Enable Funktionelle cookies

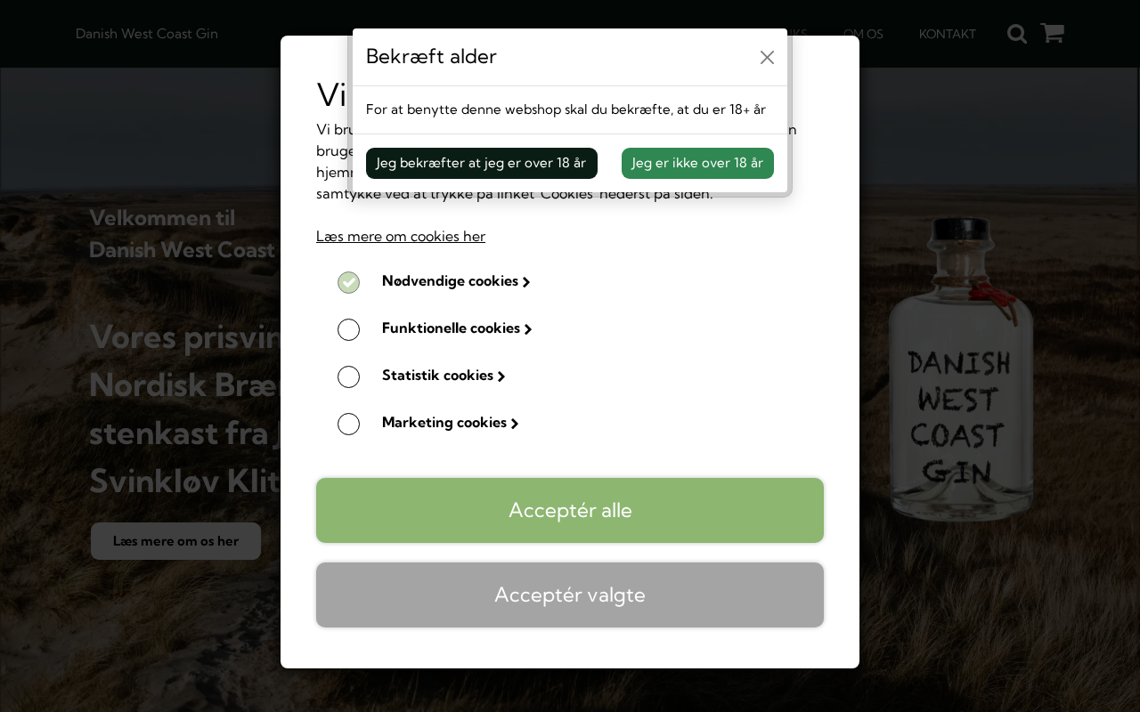pos(348,329)
